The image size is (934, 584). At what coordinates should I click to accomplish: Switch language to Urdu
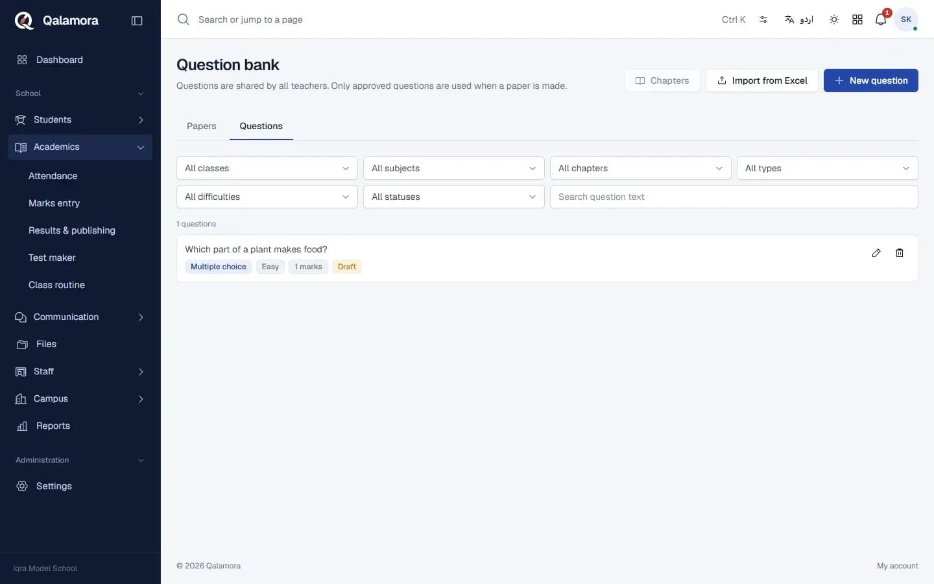point(798,19)
